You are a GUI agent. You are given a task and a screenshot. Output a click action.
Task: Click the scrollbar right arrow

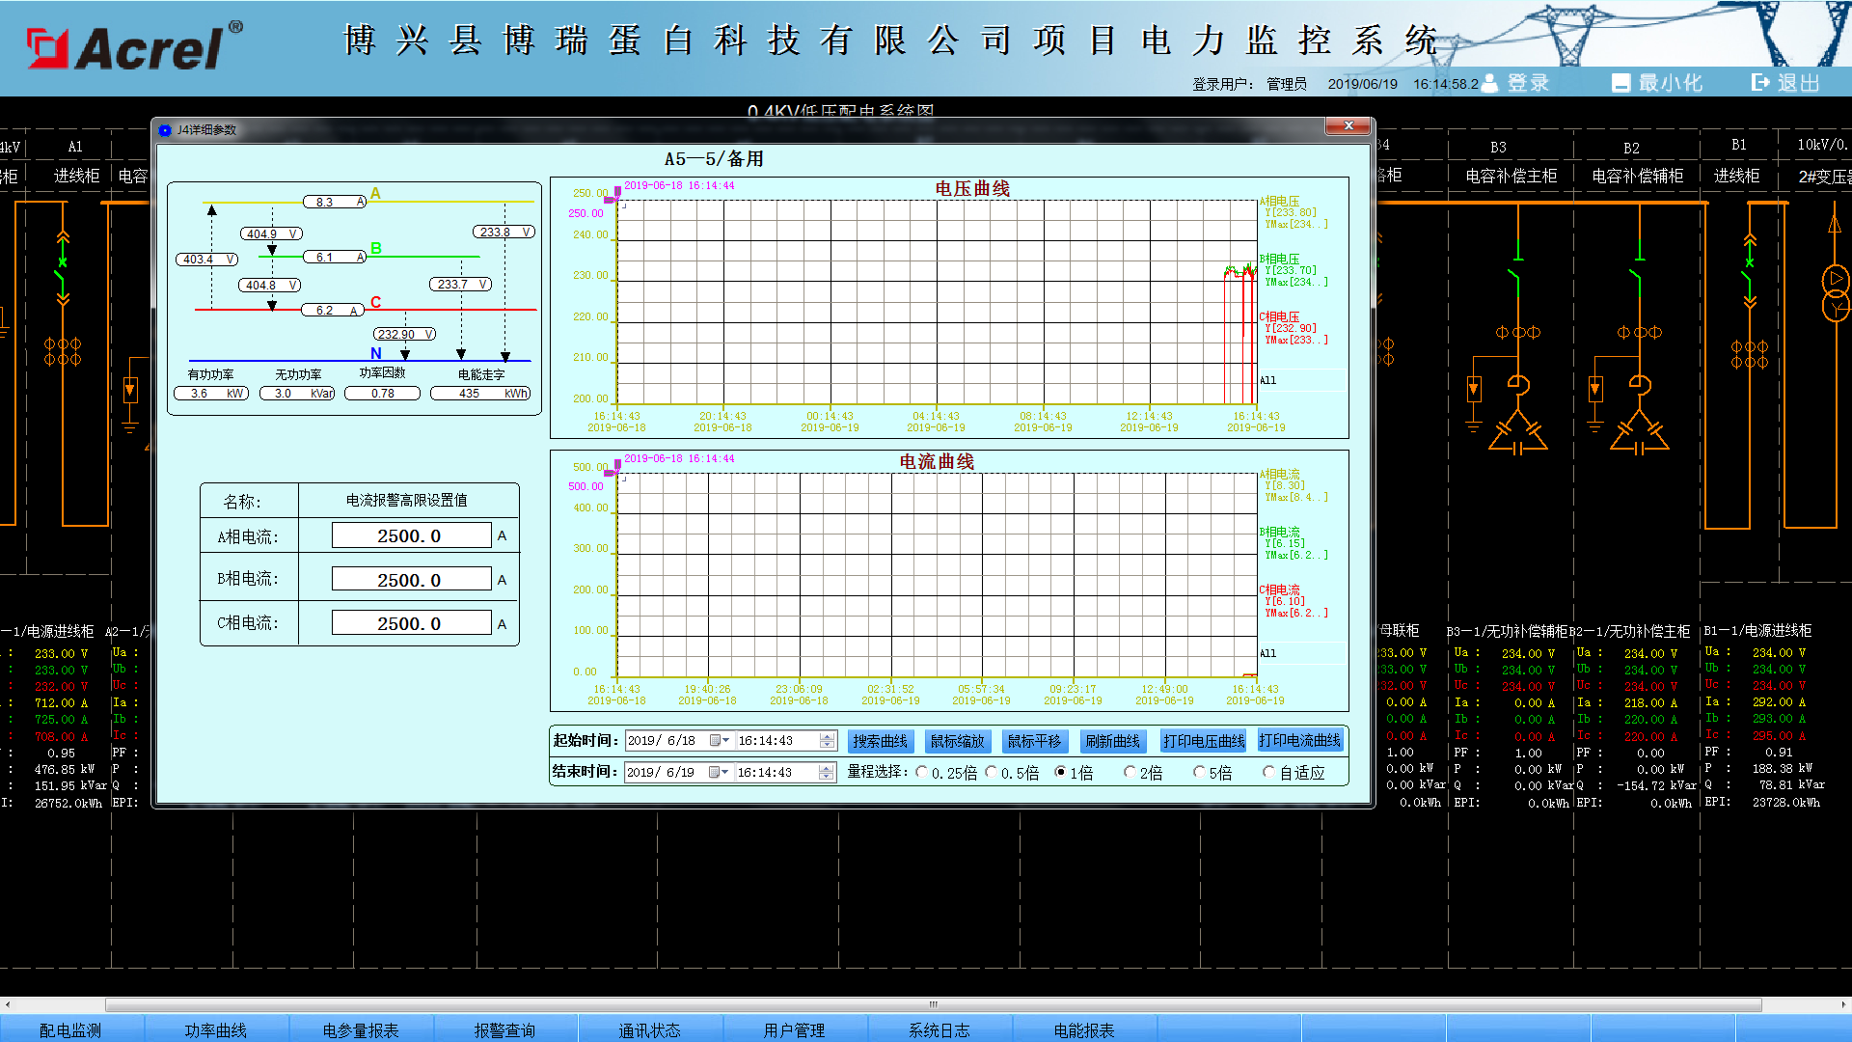[x=1843, y=1004]
